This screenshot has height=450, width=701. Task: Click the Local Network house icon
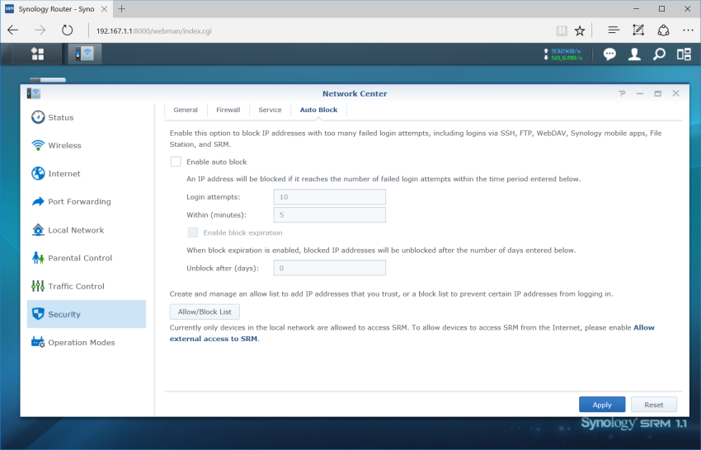point(38,230)
